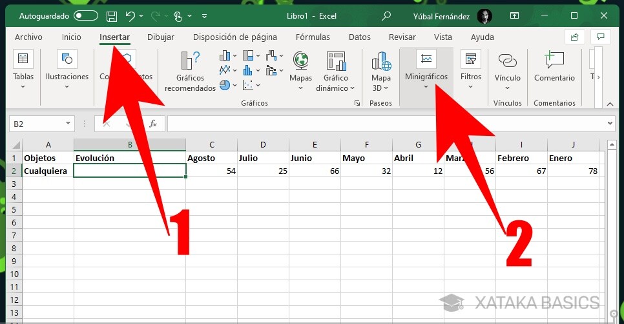This screenshot has width=624, height=324.
Task: Click the Save (floppy disk) icon
Action: pos(112,16)
